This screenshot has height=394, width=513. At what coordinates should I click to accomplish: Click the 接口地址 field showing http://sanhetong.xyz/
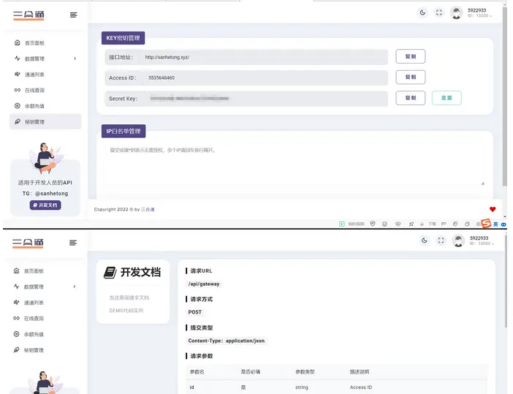[x=246, y=57]
